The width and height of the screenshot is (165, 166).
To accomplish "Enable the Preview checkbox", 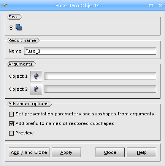I will tap(11, 133).
